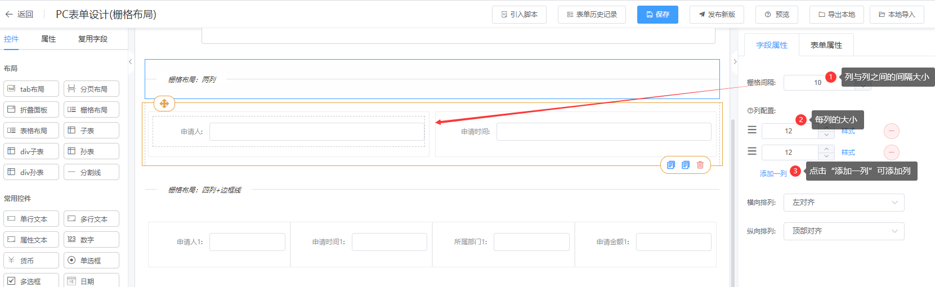Click the 申请金额1 input field
This screenshot has height=287, width=935.
674,242
